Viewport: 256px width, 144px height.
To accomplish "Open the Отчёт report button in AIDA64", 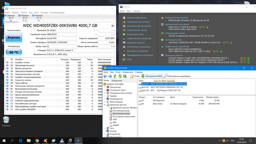I will 135,76.
